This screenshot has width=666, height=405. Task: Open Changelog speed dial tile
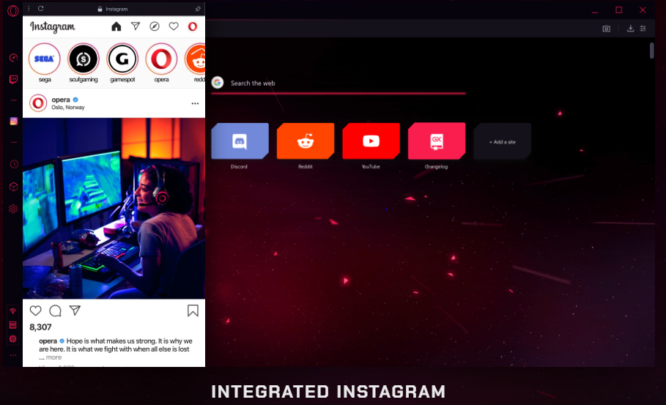pos(437,141)
